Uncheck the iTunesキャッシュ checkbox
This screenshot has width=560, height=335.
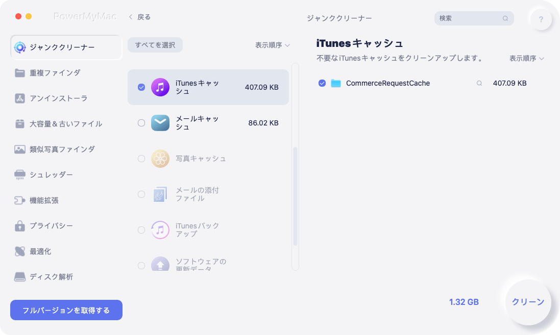[x=141, y=87]
